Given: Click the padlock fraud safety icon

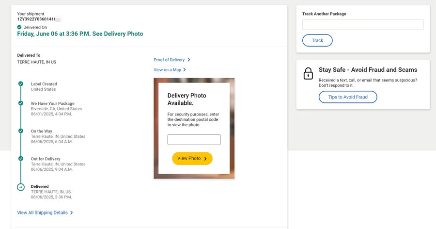Looking at the screenshot, I should tap(308, 74).
